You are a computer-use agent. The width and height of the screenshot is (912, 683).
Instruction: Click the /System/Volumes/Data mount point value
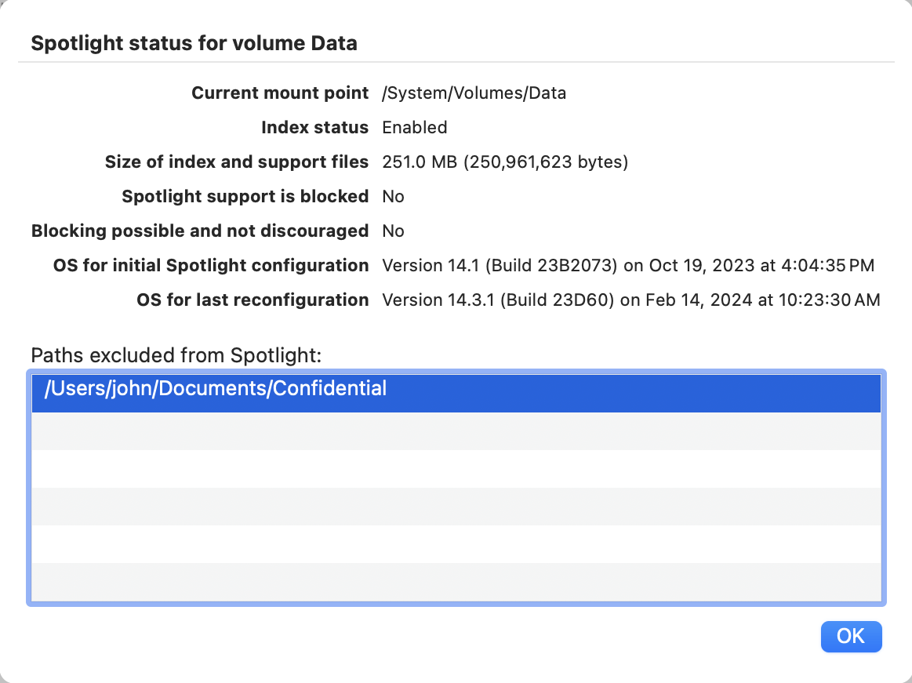coord(474,93)
